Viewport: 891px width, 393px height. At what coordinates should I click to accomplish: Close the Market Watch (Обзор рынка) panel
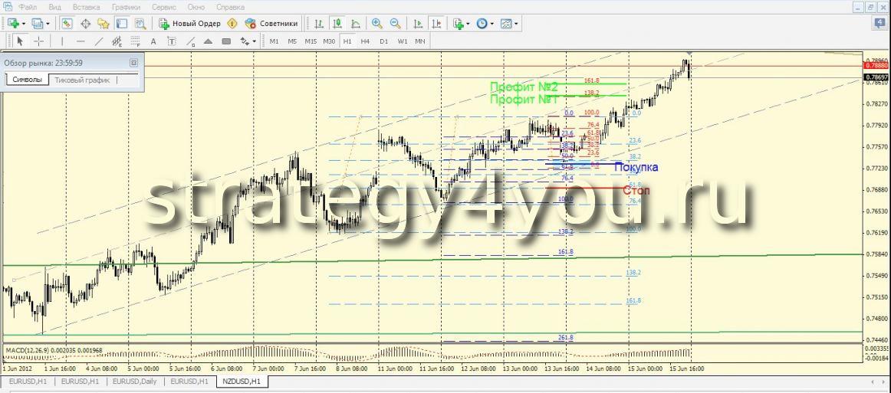click(133, 63)
